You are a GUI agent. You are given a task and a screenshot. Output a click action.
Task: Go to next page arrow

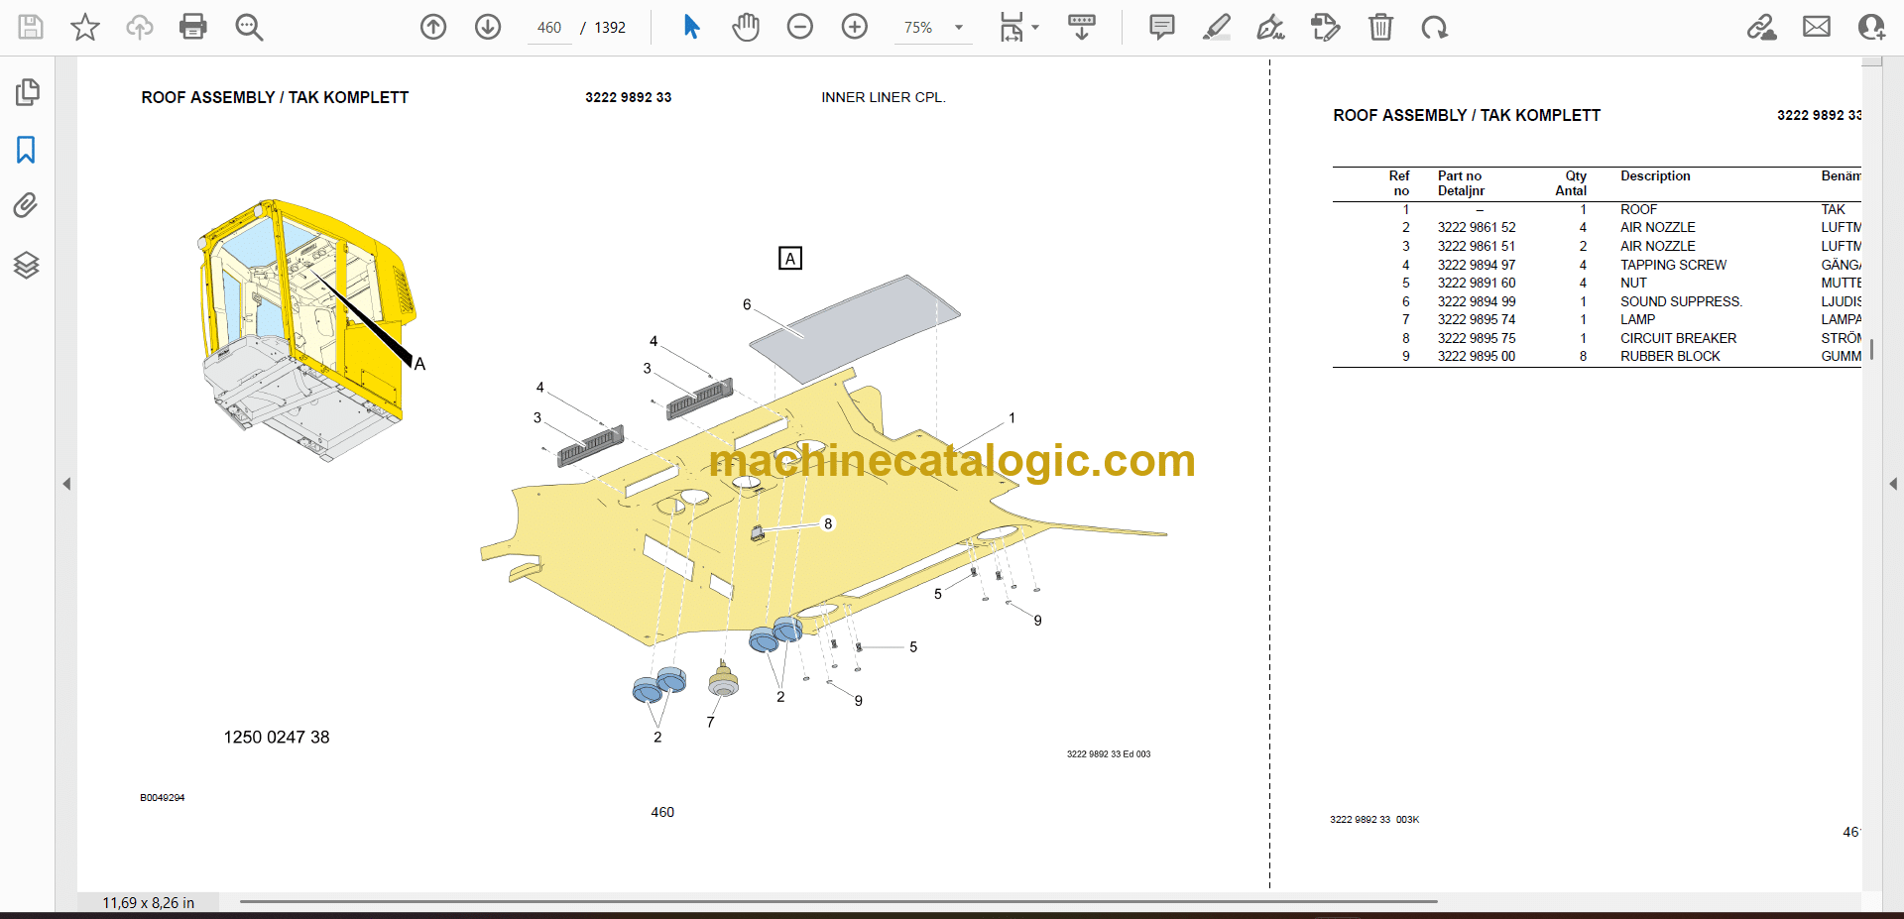tap(488, 27)
